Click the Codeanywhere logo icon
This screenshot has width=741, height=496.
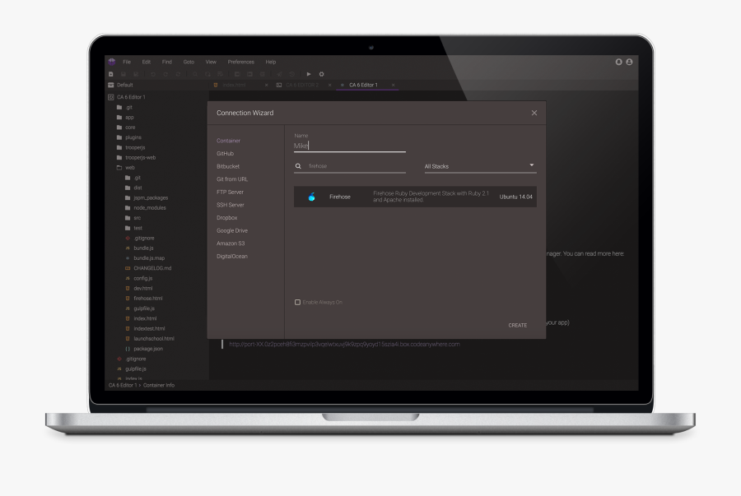pyautogui.click(x=112, y=62)
